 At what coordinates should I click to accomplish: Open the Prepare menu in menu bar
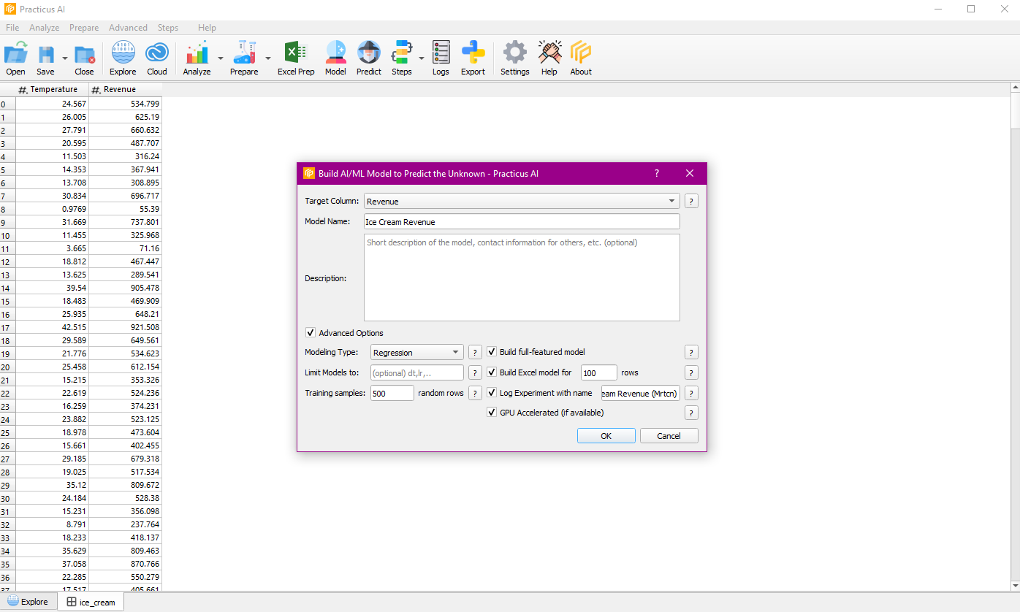coord(84,28)
